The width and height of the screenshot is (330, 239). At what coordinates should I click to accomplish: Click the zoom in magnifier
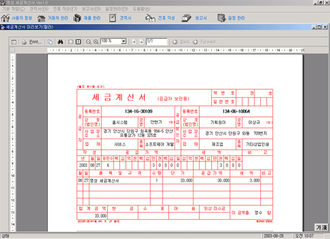tap(96, 42)
